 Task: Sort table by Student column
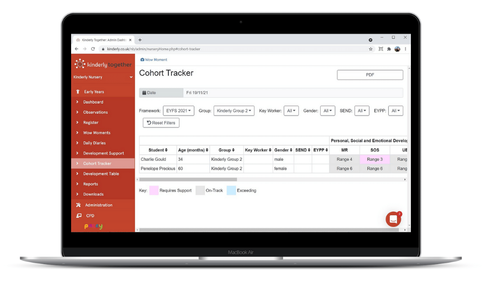pos(158,150)
